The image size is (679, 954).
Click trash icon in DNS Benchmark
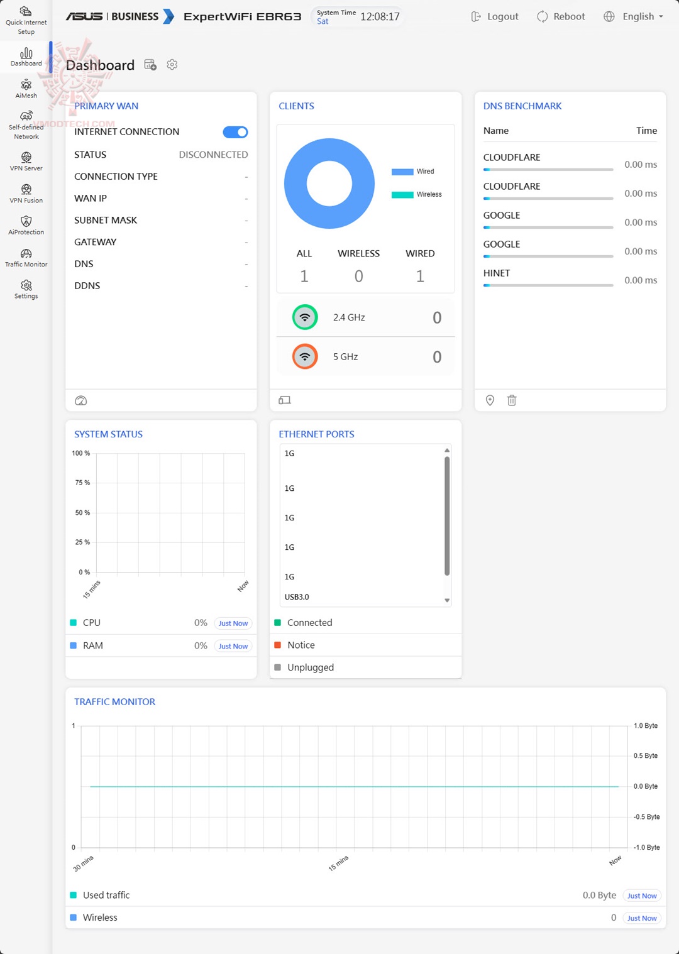pyautogui.click(x=512, y=400)
